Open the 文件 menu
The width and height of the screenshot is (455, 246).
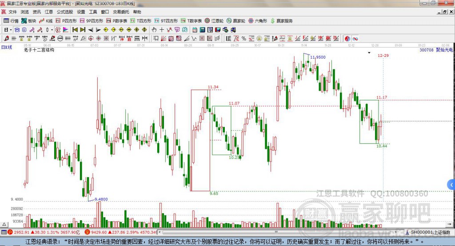12,12
